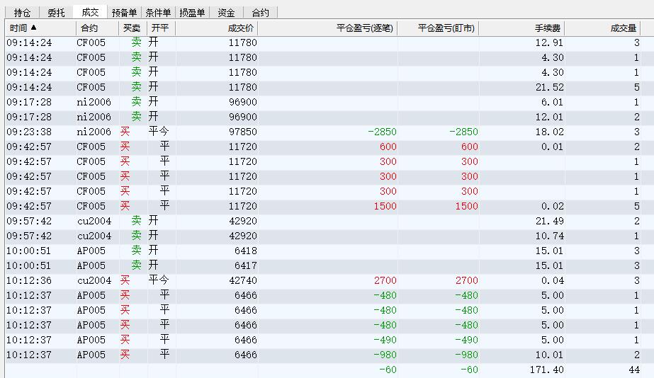The height and width of the screenshot is (378, 654).
Task: Click the 平仓盈亏(盯市) column header
Action: pyautogui.click(x=439, y=28)
